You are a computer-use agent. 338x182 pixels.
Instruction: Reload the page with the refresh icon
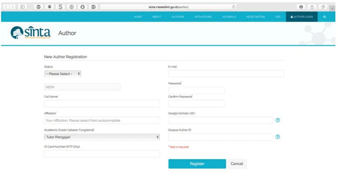pyautogui.click(x=233, y=7)
